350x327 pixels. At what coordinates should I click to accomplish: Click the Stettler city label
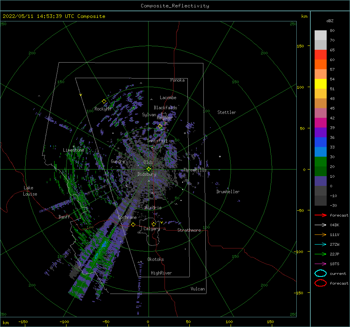coord(227,112)
